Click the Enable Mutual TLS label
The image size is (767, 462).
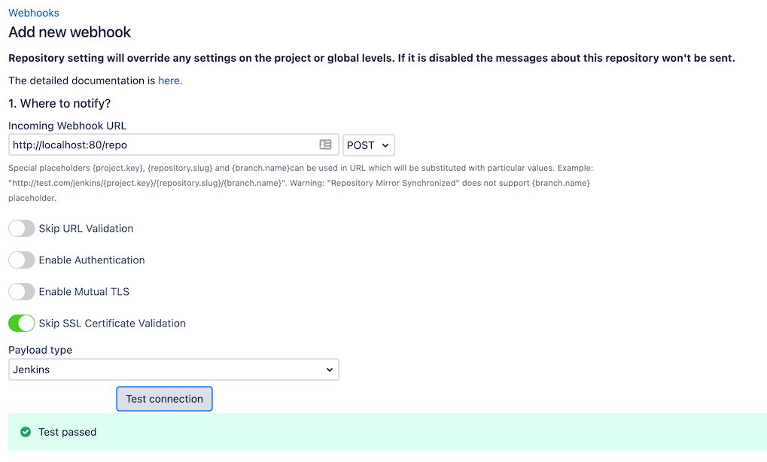point(84,292)
